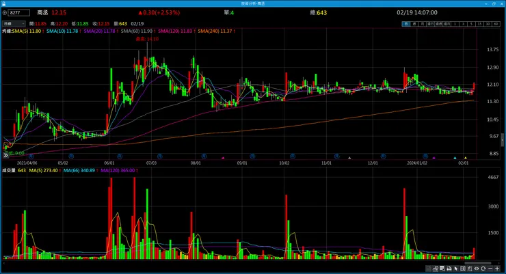Select the 還週 adjusted weekly button

[x=438, y=24]
